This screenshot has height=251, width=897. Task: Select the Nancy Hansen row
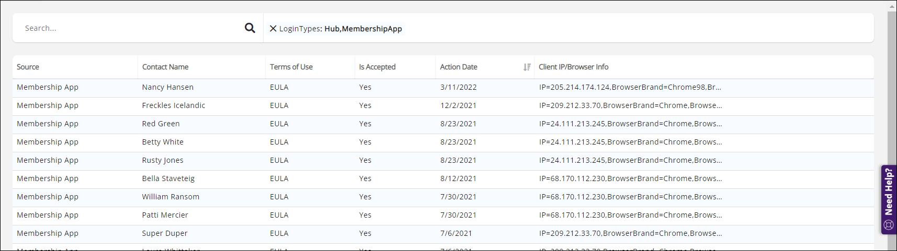click(x=168, y=87)
